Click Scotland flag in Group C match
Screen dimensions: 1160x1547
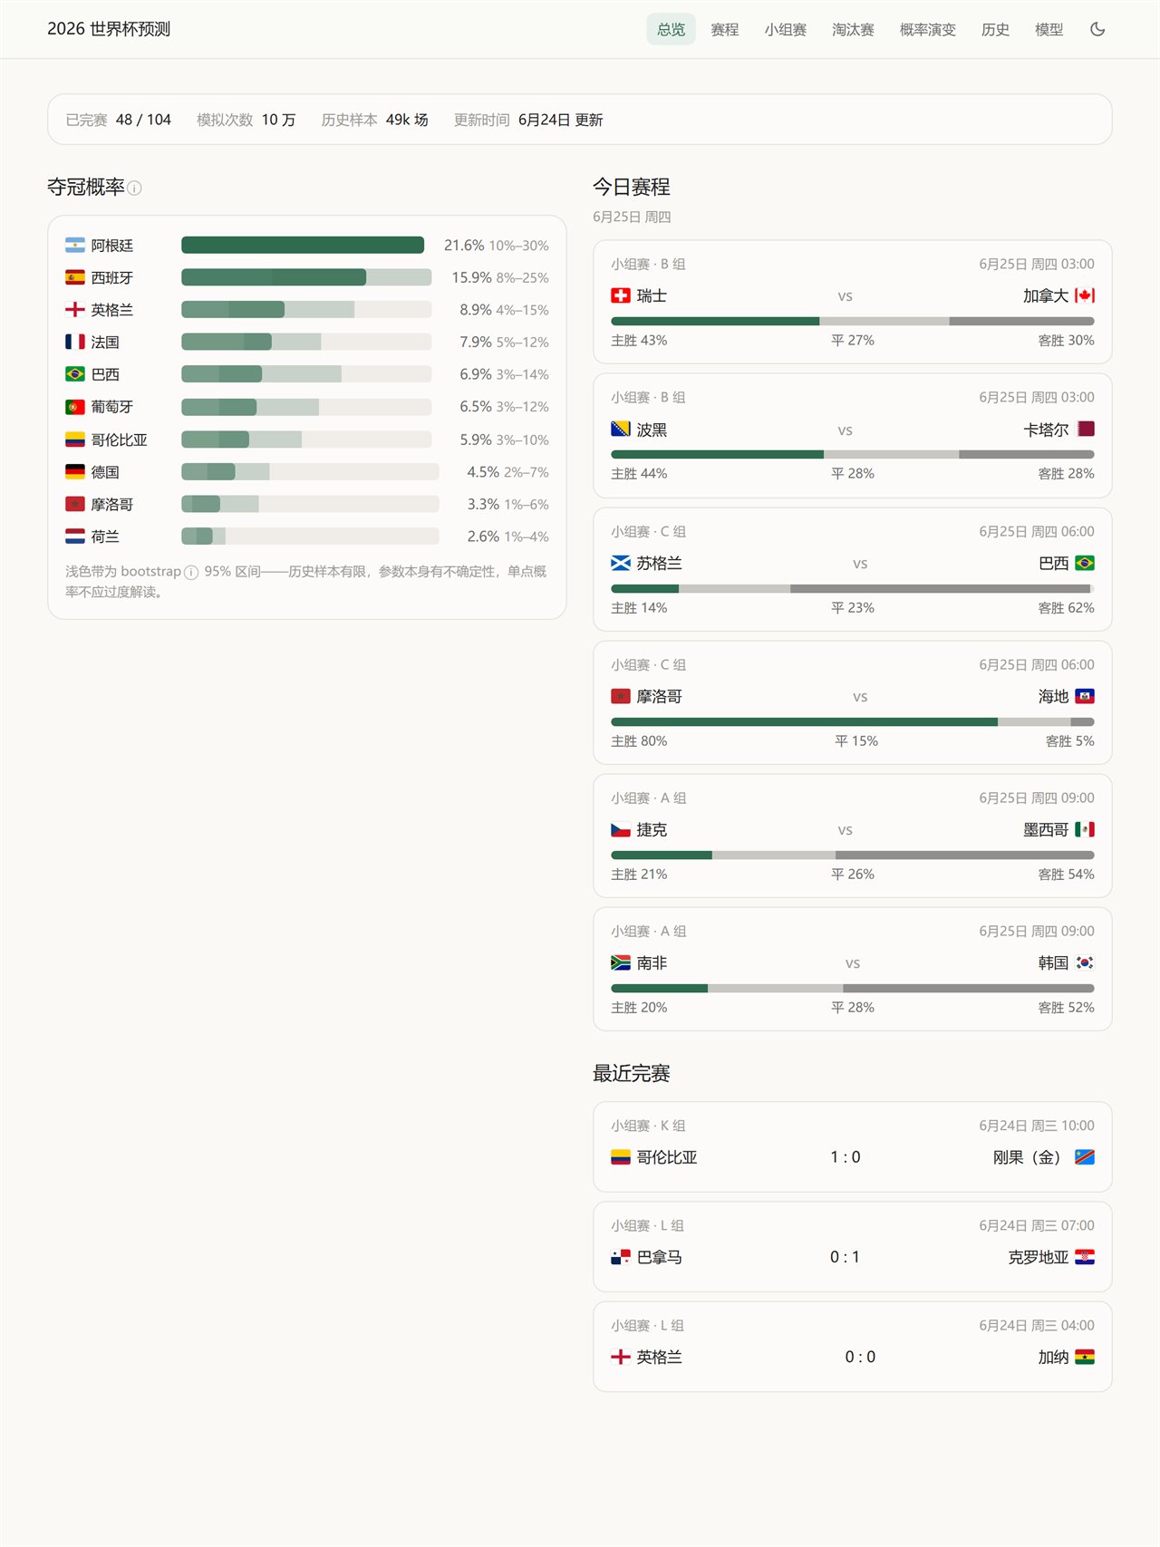621,563
